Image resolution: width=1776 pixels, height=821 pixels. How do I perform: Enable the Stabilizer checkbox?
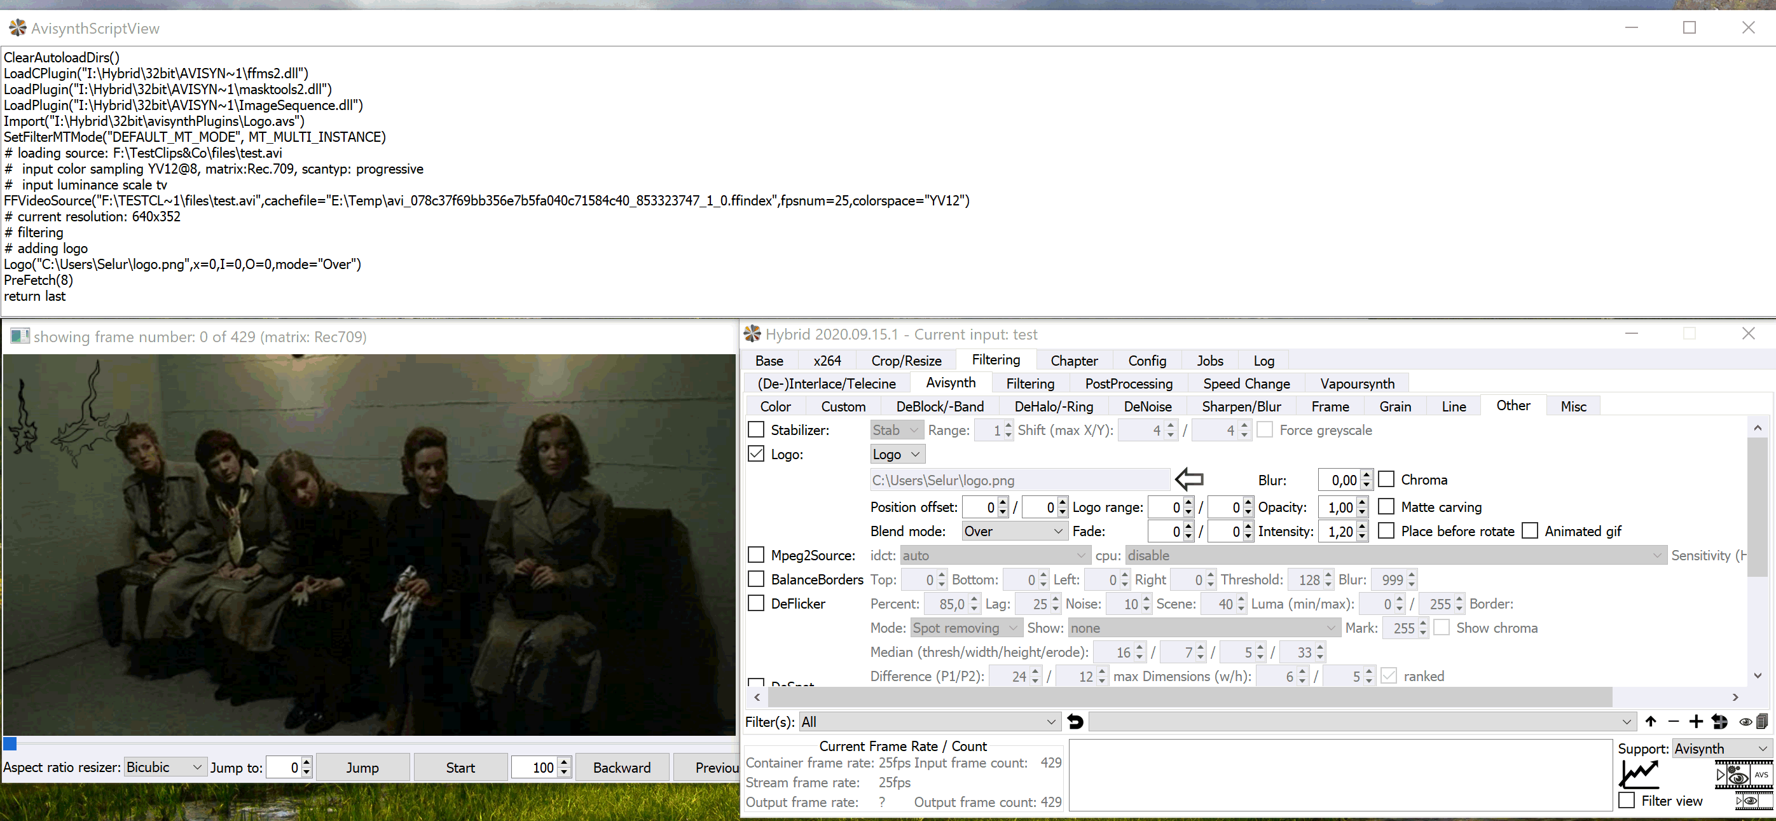[x=756, y=430]
